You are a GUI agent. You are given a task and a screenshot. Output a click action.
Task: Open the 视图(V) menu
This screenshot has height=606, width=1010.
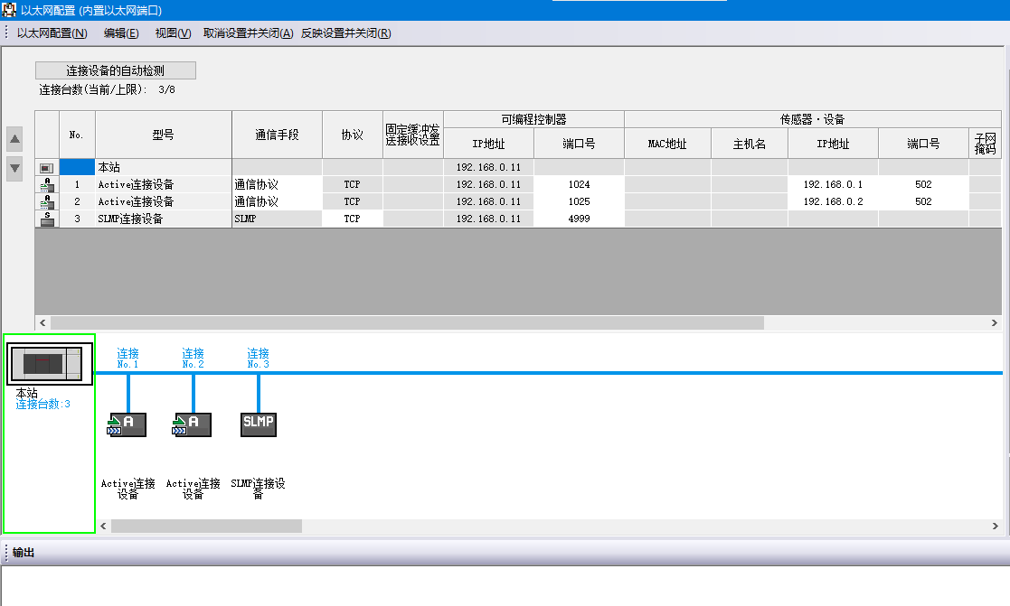(x=173, y=33)
